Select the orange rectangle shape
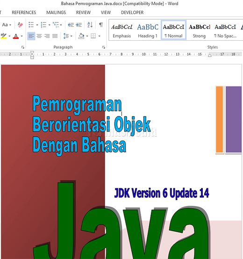Image resolution: width=243 pixels, height=259 pixels. click(x=219, y=119)
